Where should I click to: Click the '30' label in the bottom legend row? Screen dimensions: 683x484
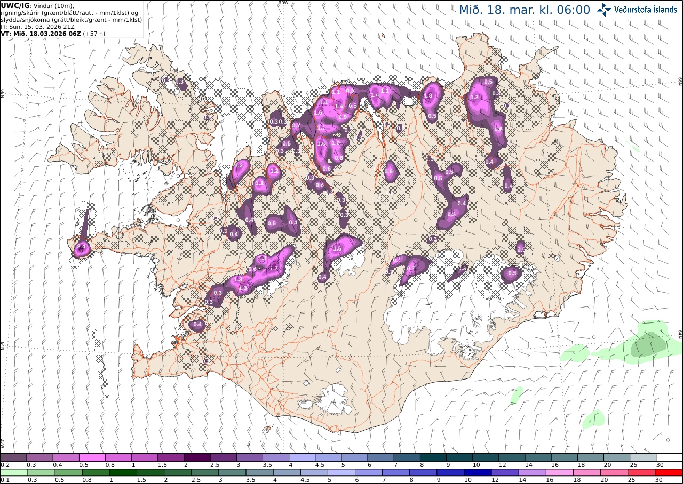point(659,480)
